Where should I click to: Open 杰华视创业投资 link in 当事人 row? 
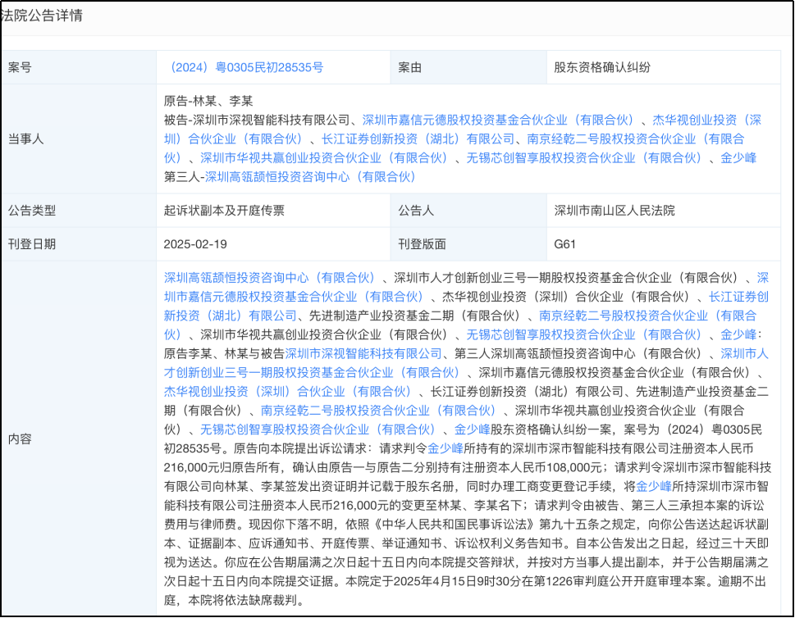coord(706,120)
